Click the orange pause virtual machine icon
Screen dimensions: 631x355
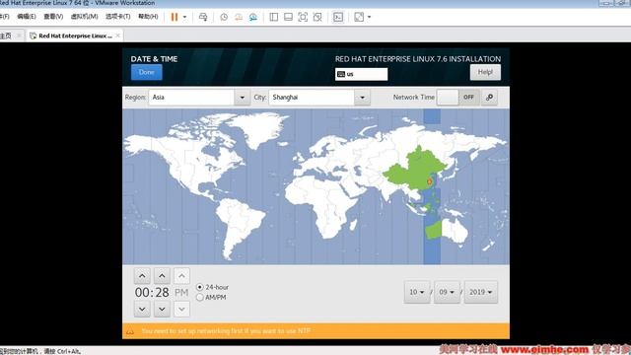[175, 17]
